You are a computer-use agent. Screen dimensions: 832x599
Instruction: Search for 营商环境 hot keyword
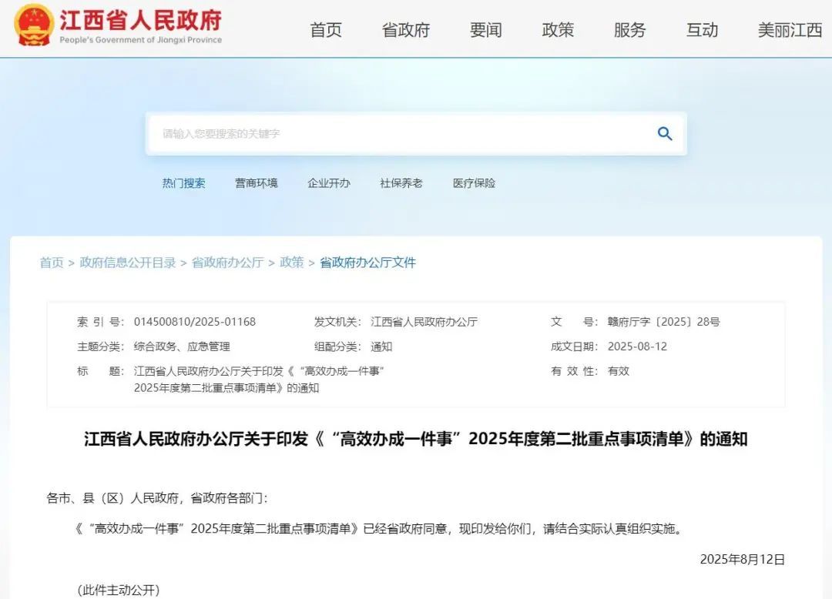pyautogui.click(x=256, y=182)
